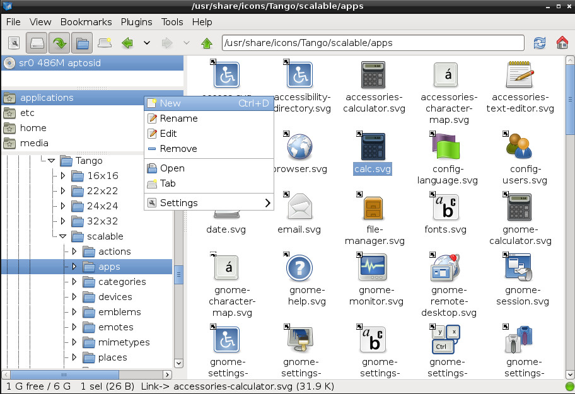
Task: Select config-users.svg people icon
Action: [x=520, y=146]
